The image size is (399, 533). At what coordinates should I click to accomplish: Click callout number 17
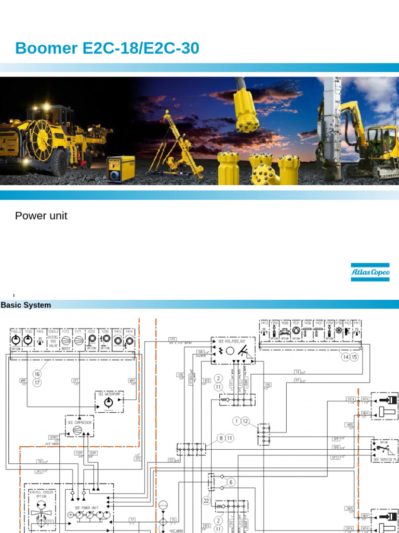[37, 383]
